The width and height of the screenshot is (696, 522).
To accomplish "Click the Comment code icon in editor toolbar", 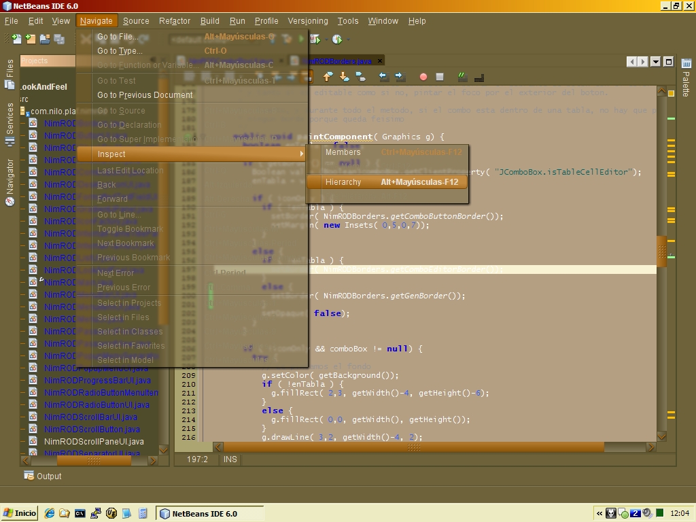I will (462, 77).
